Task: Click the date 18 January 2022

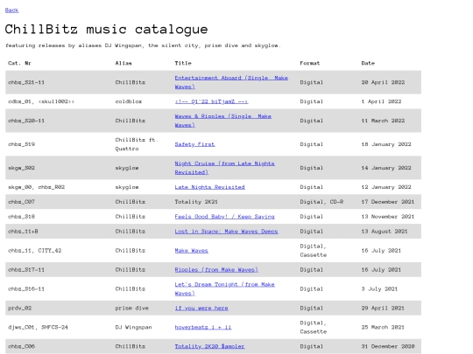Action: [x=386, y=144]
